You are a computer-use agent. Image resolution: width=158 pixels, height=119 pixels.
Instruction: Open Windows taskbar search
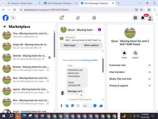click(11, 116)
